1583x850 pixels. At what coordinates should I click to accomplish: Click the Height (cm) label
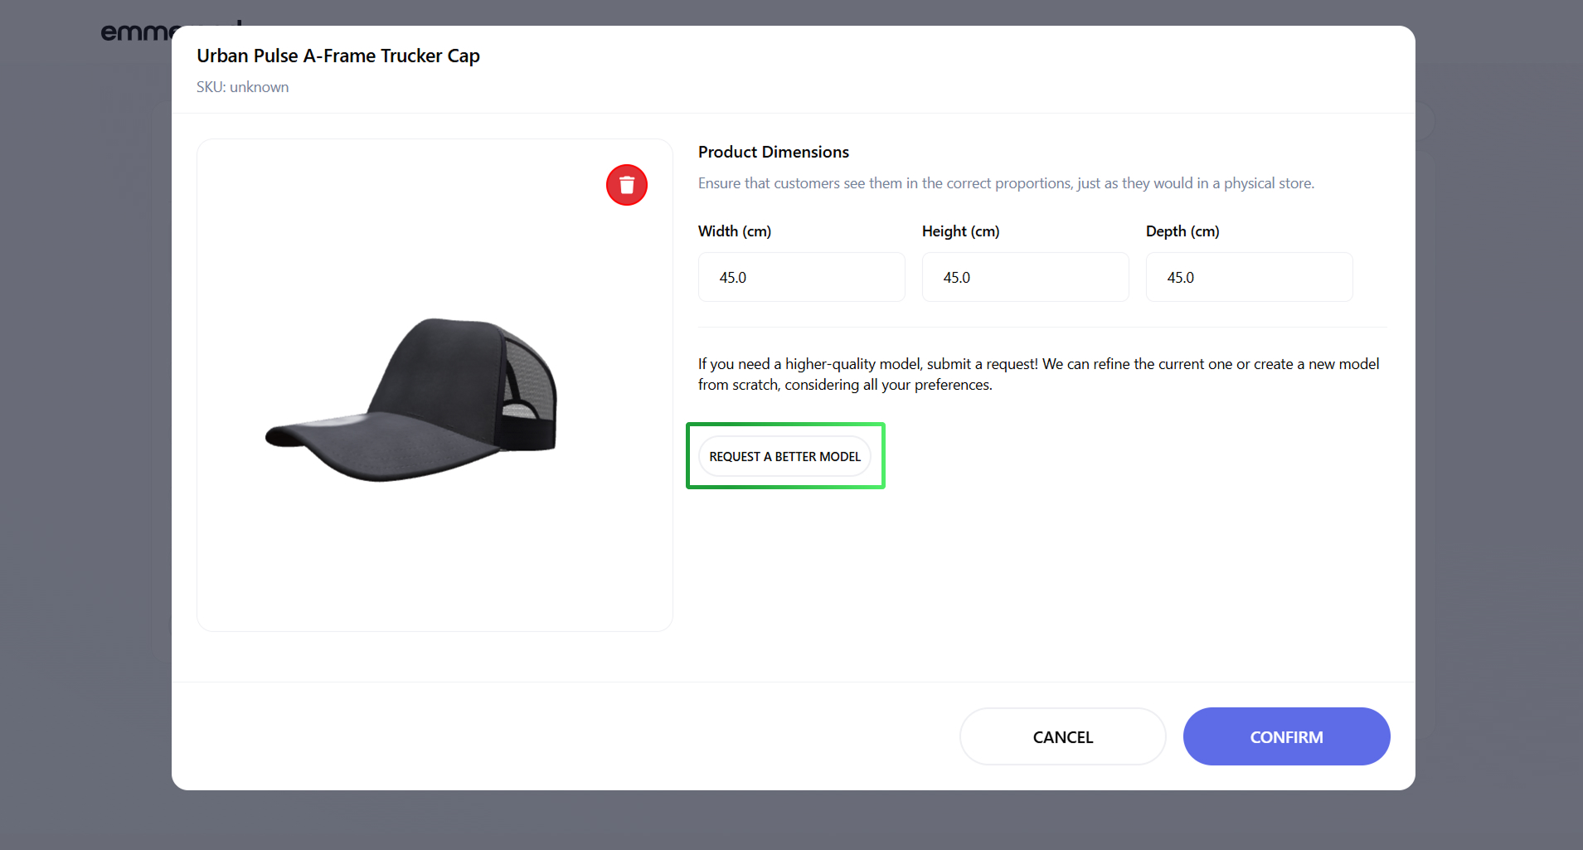coord(960,231)
